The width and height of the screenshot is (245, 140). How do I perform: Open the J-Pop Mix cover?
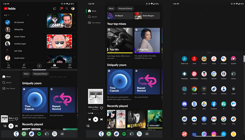[147, 41]
